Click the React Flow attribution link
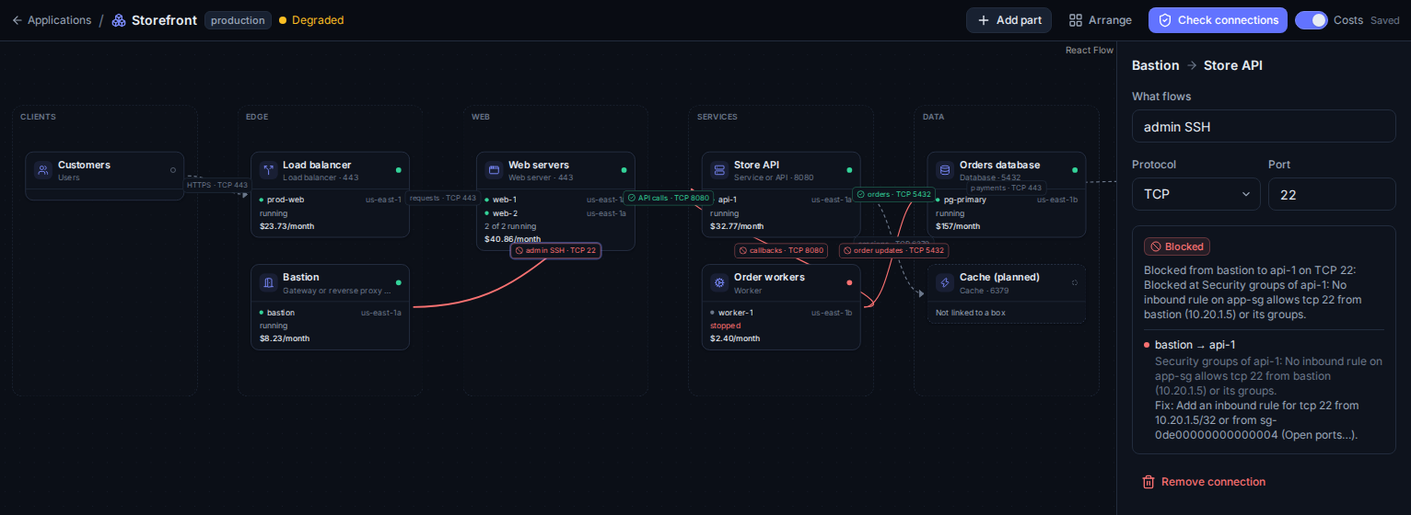 pyautogui.click(x=1090, y=50)
